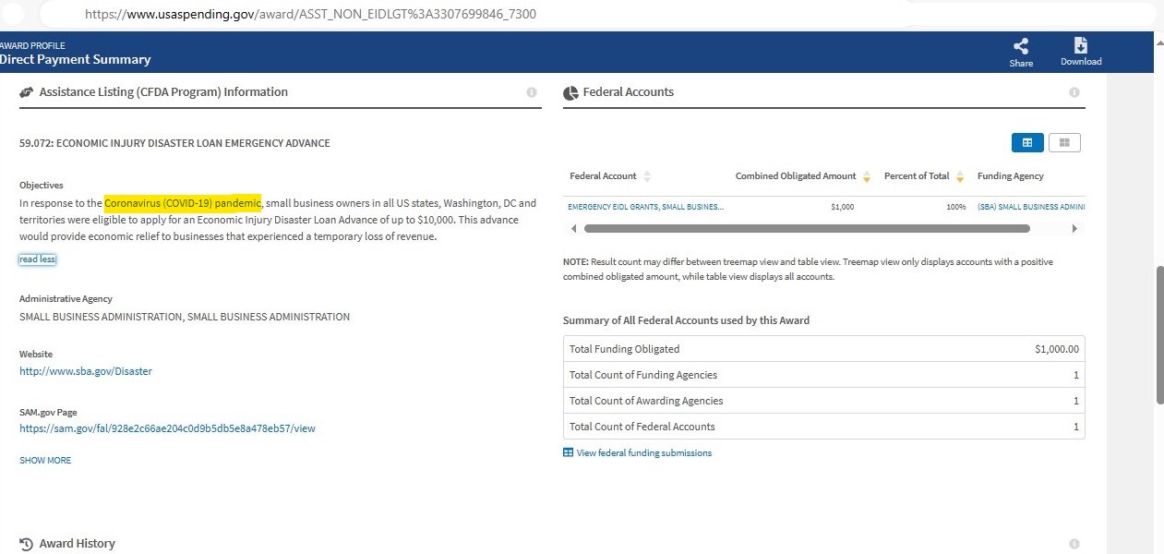Click the highlighted Coronavirus (COVID-19) pandemic text

pos(183,202)
